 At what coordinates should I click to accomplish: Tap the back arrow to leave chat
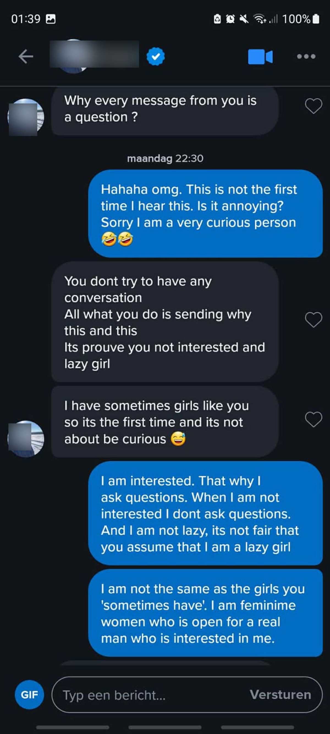click(x=26, y=56)
